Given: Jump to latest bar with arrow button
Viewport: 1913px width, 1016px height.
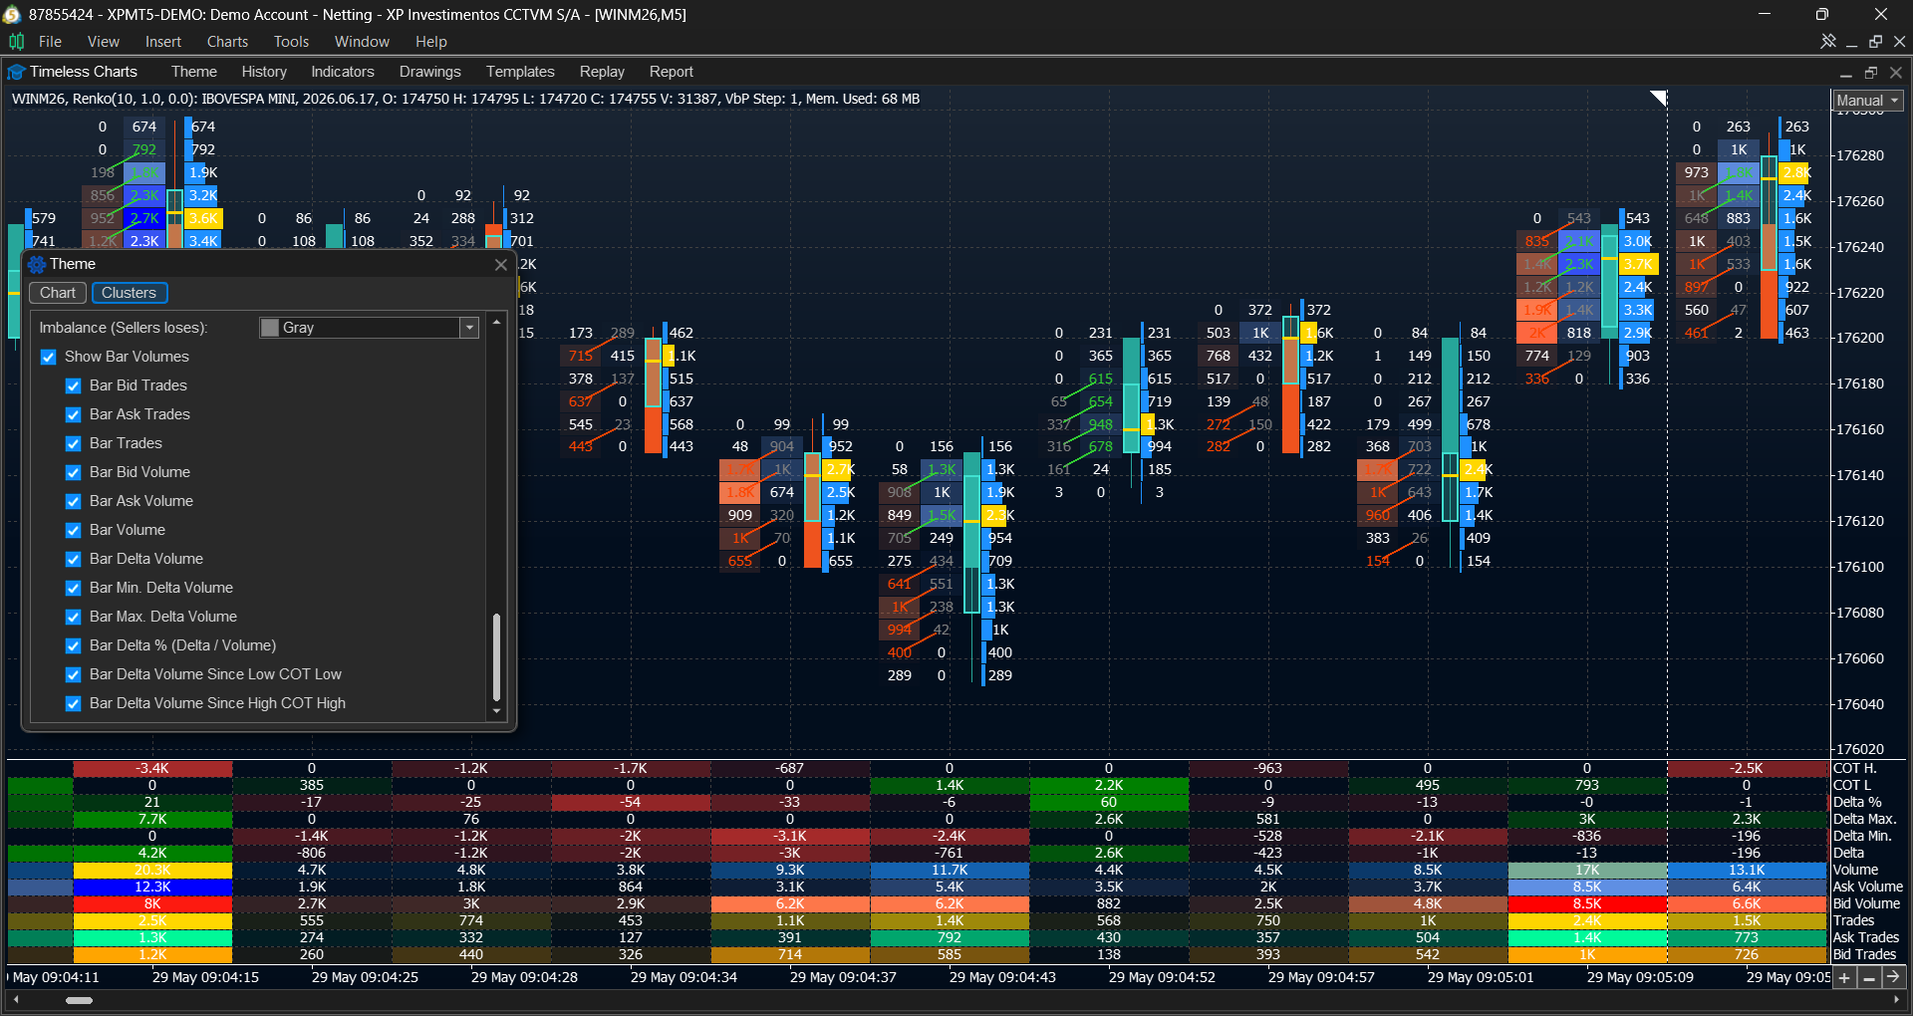Looking at the screenshot, I should 1893,978.
